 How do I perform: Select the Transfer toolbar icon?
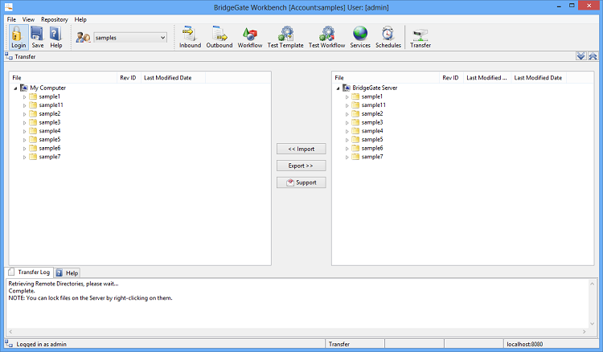click(x=420, y=35)
